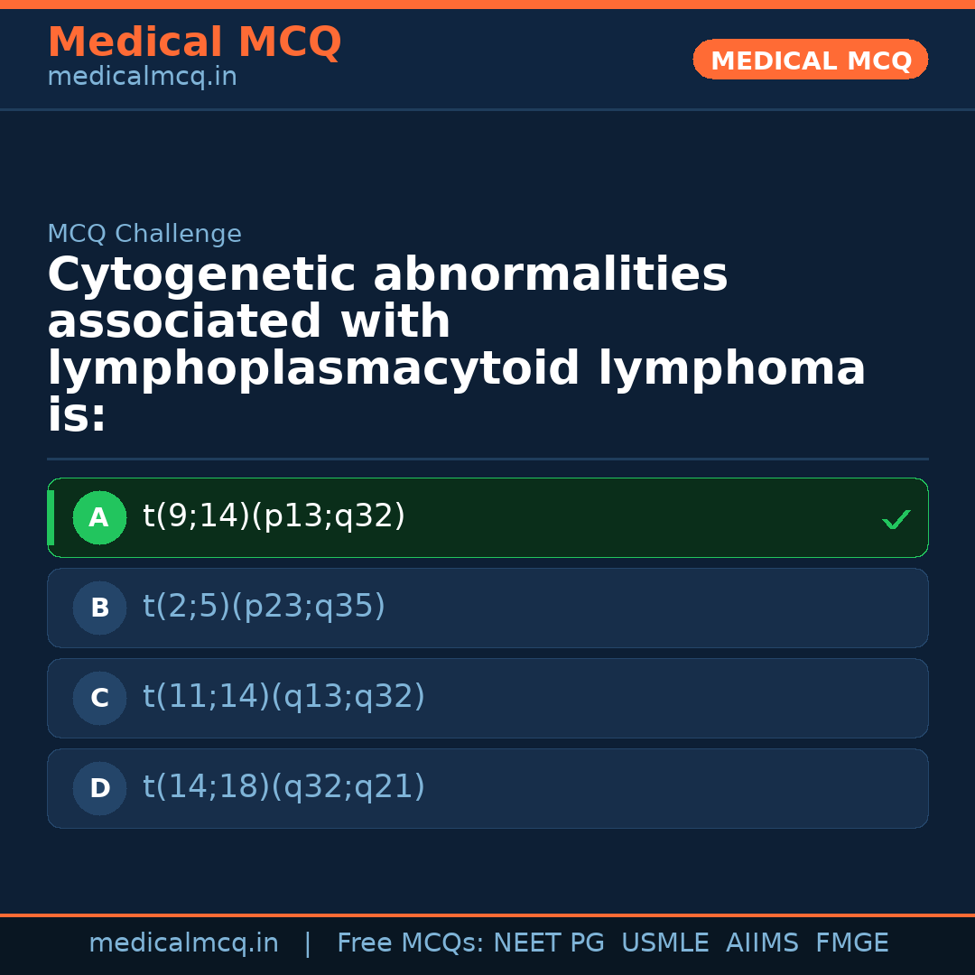Click the MCQ Challenge label

[144, 235]
